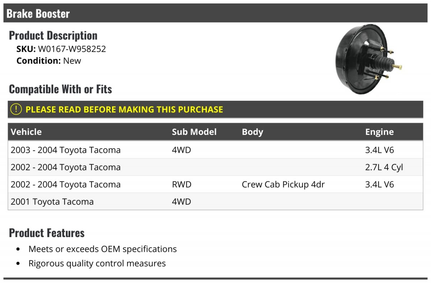Select the Sub Model column header
The image size is (431, 283).
tap(194, 132)
